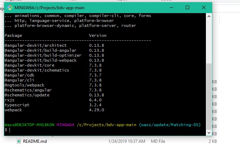Click the Wass@DESKTOP-MH18KON prompt text

click(x=29, y=125)
